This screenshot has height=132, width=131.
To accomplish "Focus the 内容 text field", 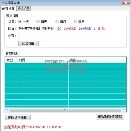I will (x=64, y=35).
